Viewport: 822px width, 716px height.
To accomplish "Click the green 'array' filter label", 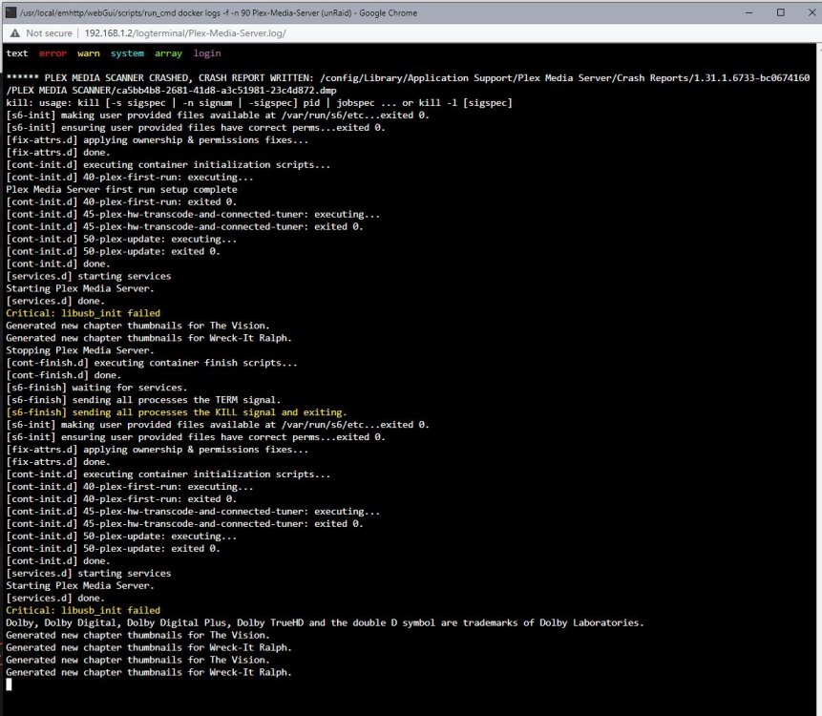I will point(168,53).
